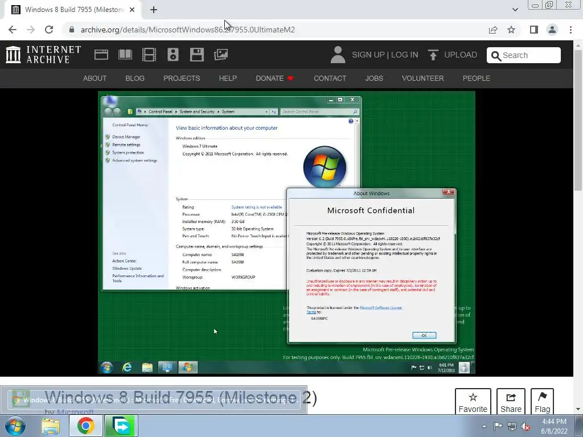Open the Windows Start orb
This screenshot has height=437, width=583.
15,426
